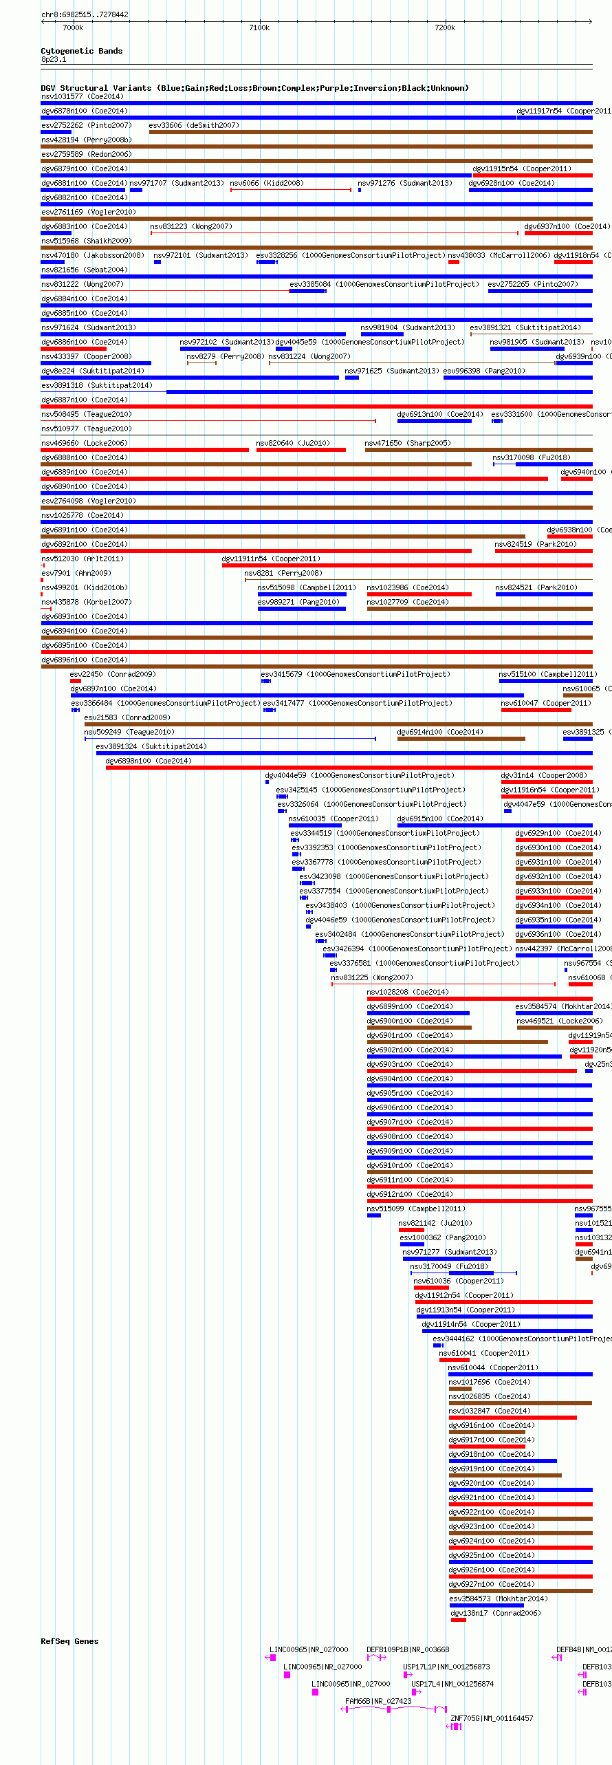The image size is (612, 1765).
Task: Select nsv8279 (Perry2008) variant
Action: 226,356
